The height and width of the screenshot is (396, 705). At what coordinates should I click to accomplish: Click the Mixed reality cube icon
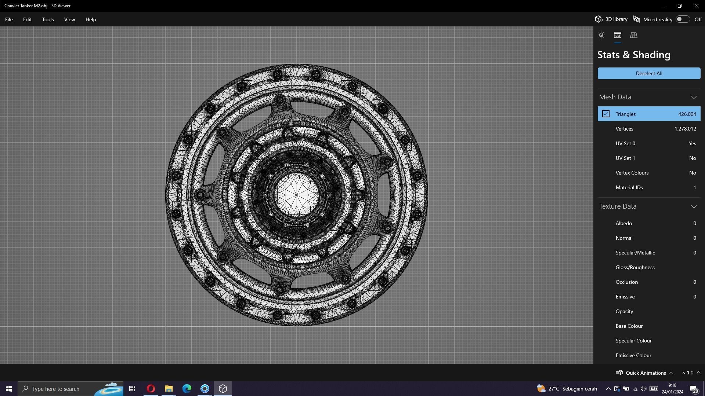point(637,19)
